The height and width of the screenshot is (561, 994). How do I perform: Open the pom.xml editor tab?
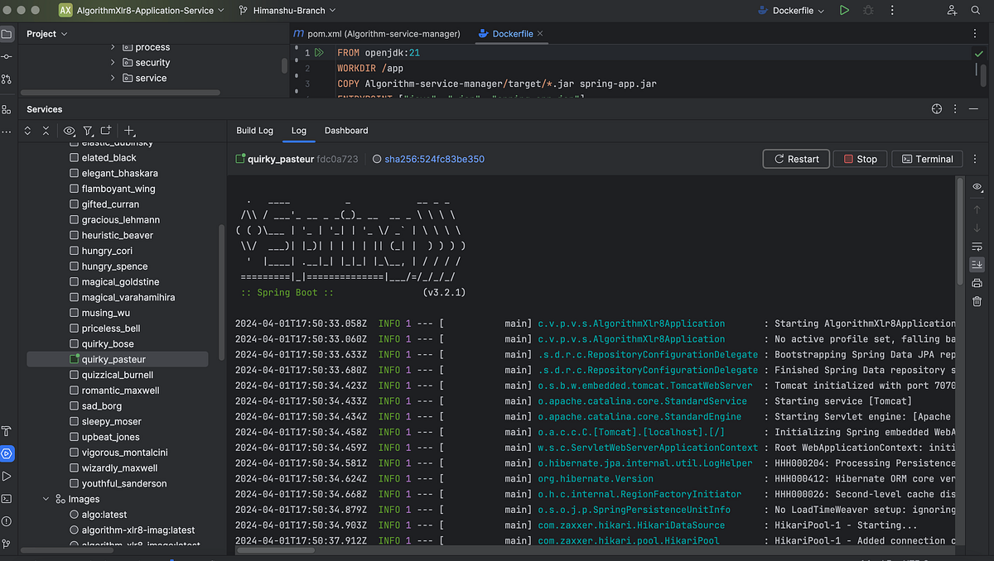(x=377, y=34)
